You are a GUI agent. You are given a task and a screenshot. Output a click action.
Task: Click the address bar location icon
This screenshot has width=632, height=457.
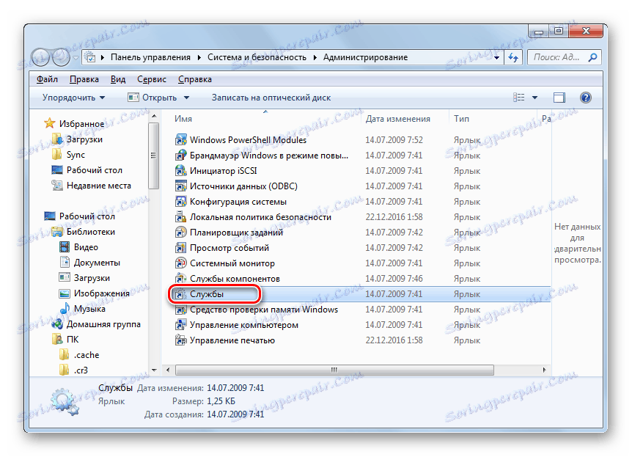click(91, 57)
